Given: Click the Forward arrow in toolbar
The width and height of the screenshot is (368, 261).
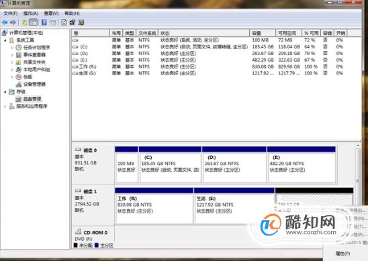Looking at the screenshot, I should point(13,23).
